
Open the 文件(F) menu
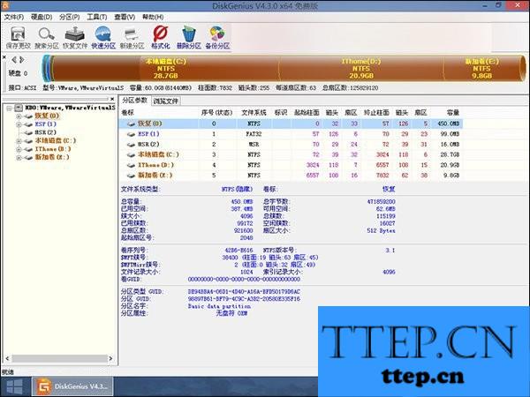pyautogui.click(x=14, y=17)
